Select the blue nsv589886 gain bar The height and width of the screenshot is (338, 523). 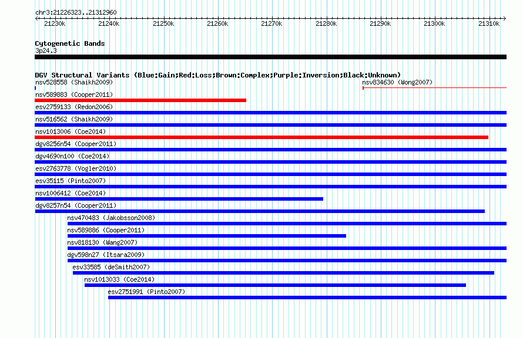(207, 236)
